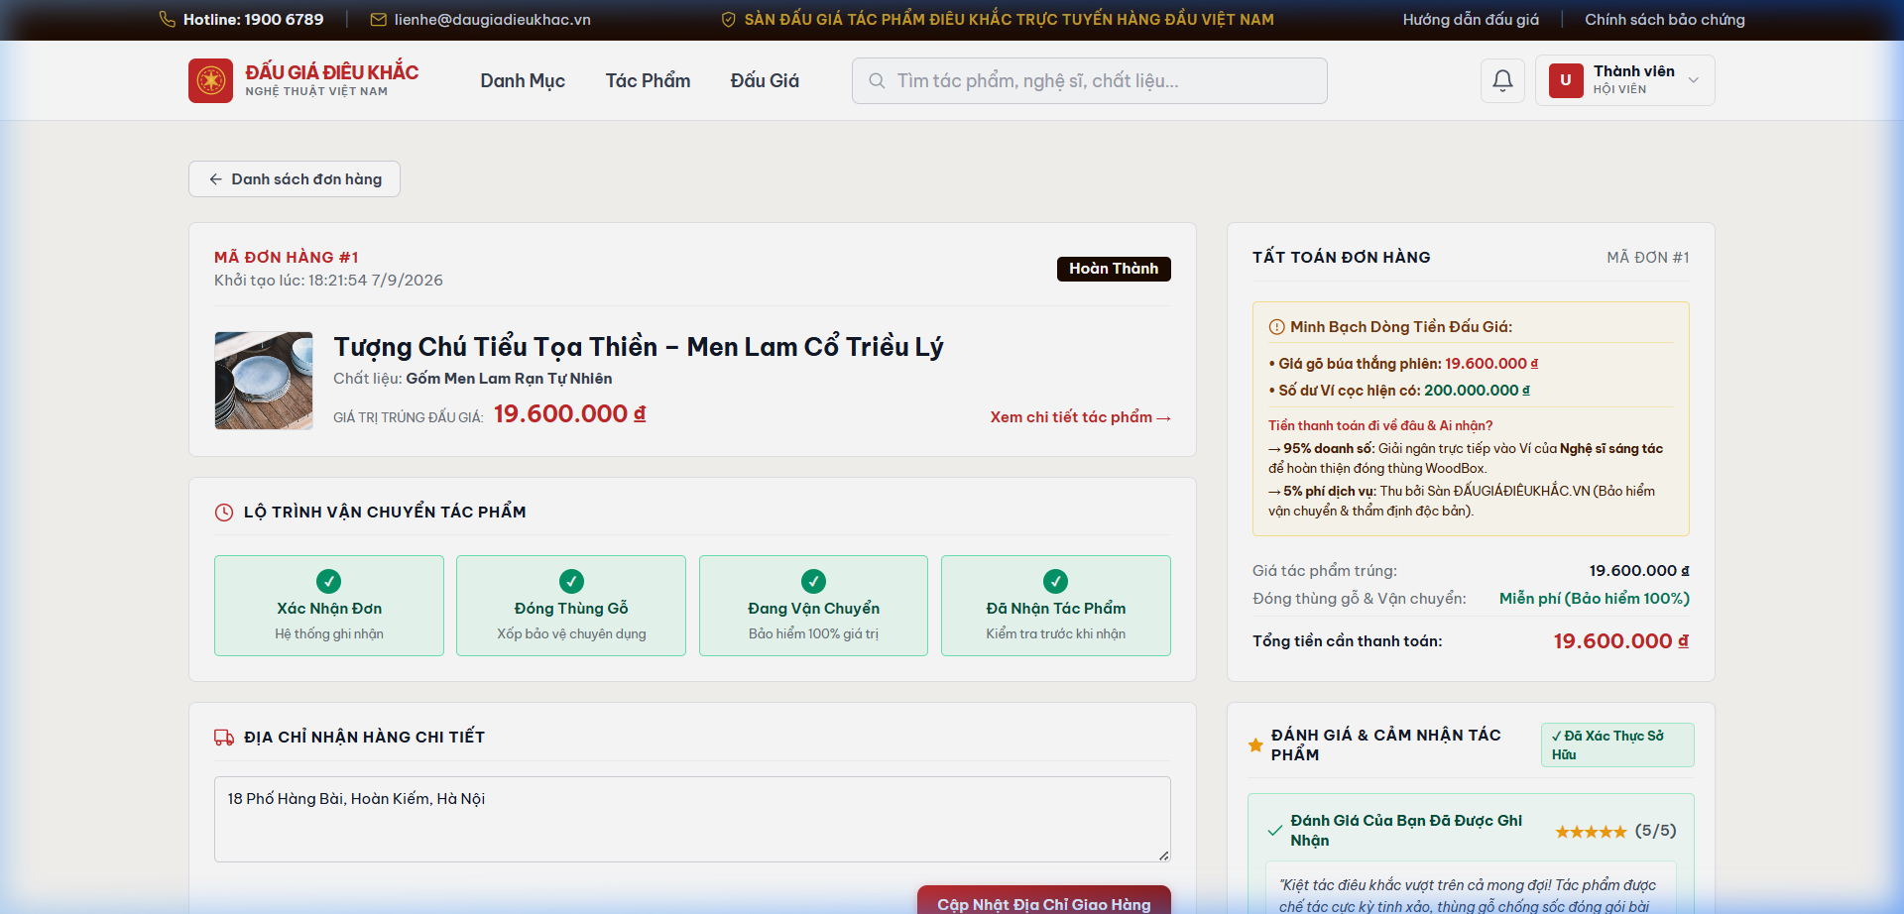Image resolution: width=1904 pixels, height=914 pixels.
Task: Expand the Thành viên account dropdown
Action: pos(1624,80)
